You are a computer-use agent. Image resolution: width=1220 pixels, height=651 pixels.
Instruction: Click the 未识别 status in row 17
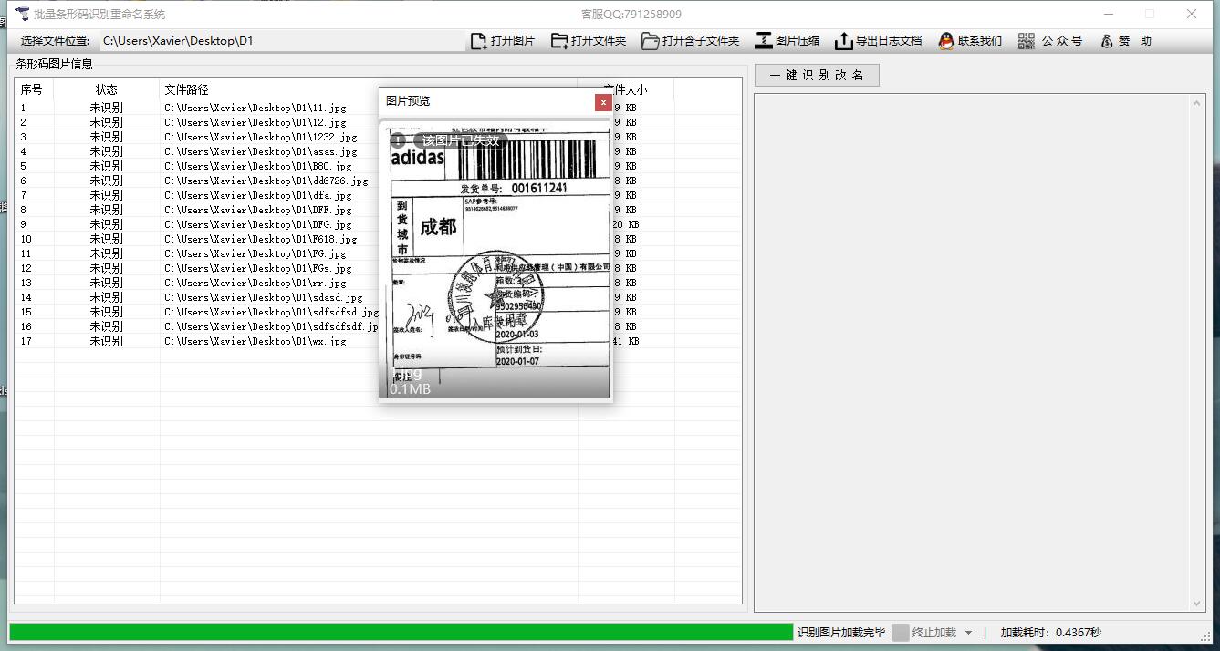(106, 341)
